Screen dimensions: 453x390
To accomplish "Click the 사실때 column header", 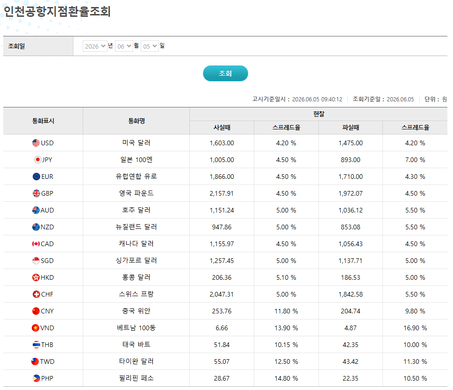I will pyautogui.click(x=222, y=128).
